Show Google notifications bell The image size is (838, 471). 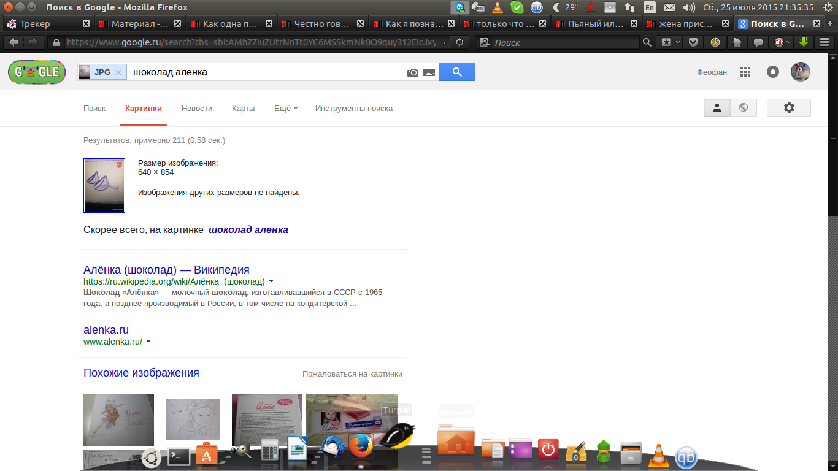click(773, 72)
